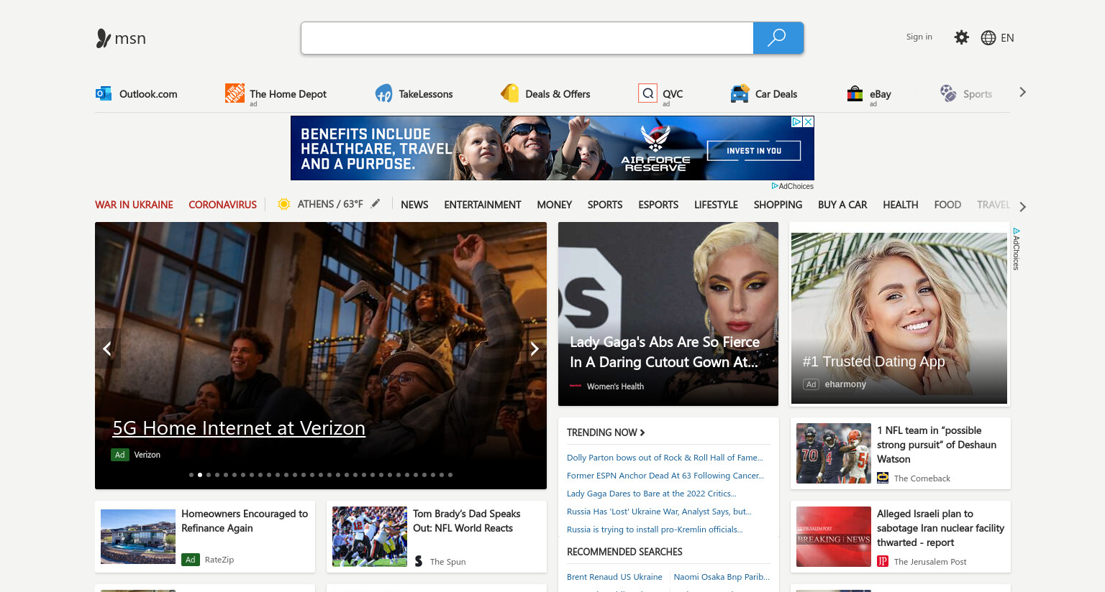Image resolution: width=1105 pixels, height=592 pixels.
Task: Open the ESPORTS category
Action: click(658, 205)
